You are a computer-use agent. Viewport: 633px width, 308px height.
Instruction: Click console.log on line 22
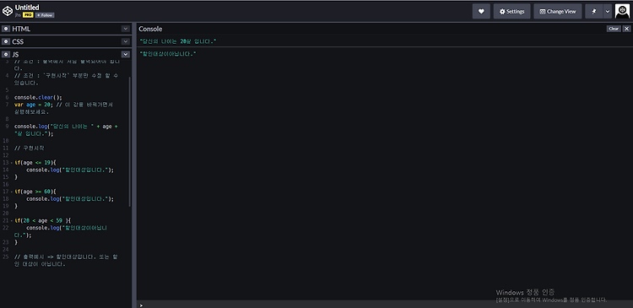pyautogui.click(x=43, y=228)
